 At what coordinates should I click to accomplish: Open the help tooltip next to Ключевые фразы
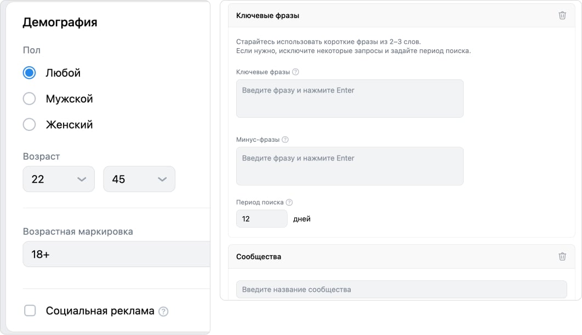296,72
